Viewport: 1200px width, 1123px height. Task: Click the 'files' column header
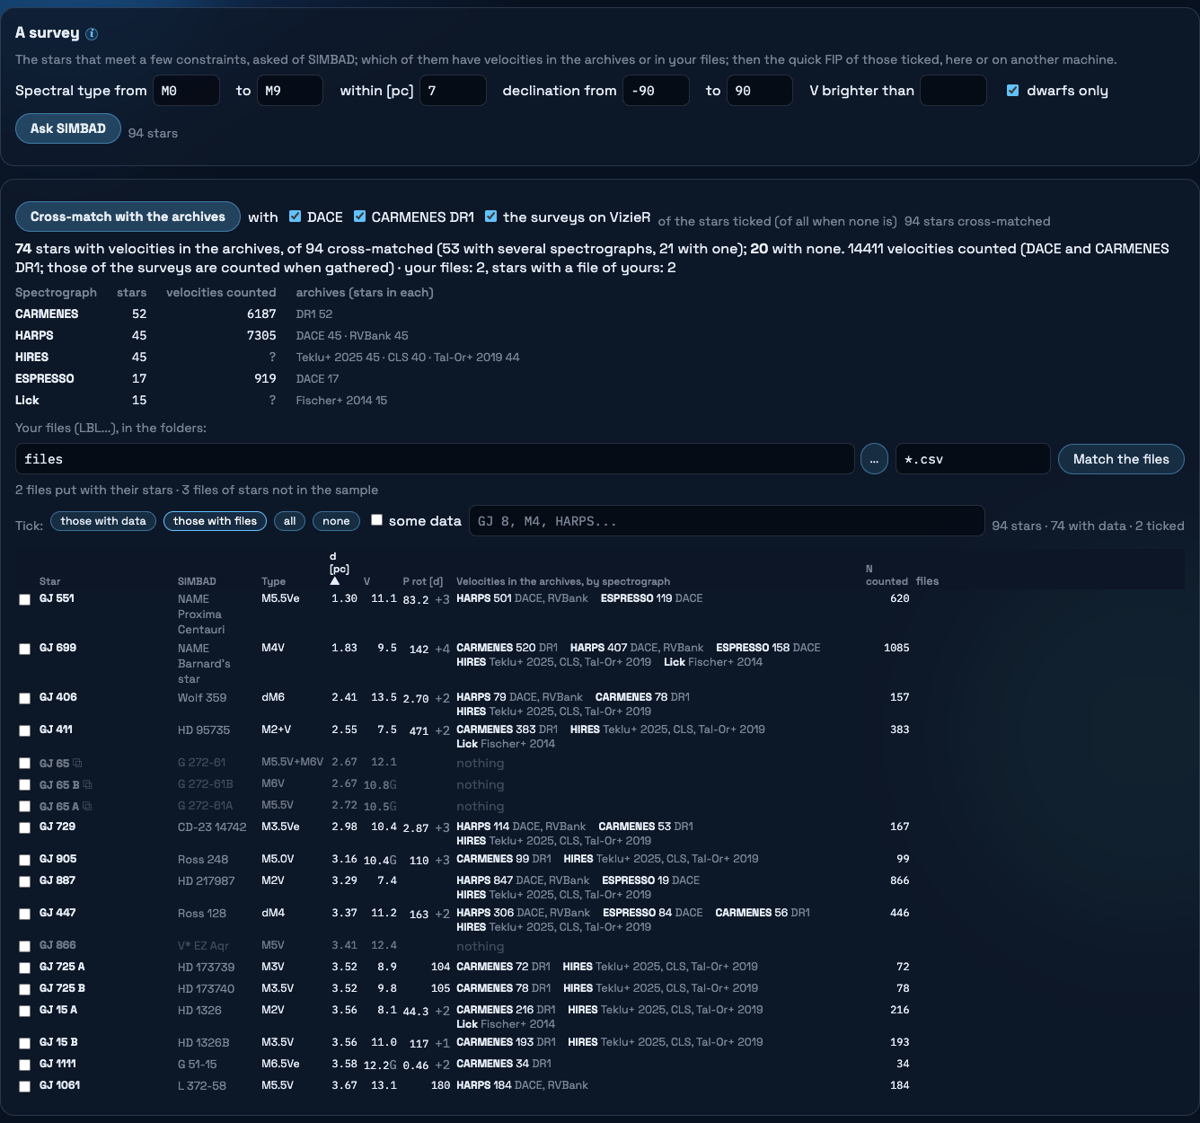click(927, 581)
